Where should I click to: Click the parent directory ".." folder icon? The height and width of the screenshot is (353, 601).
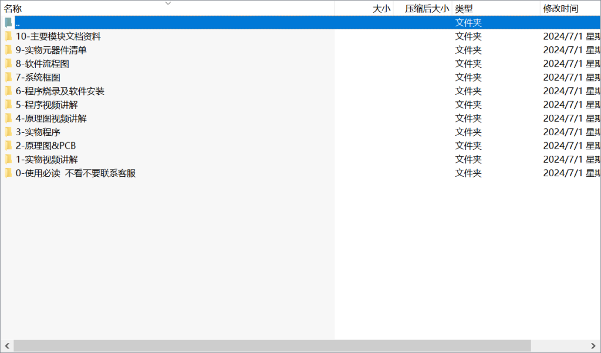8,23
